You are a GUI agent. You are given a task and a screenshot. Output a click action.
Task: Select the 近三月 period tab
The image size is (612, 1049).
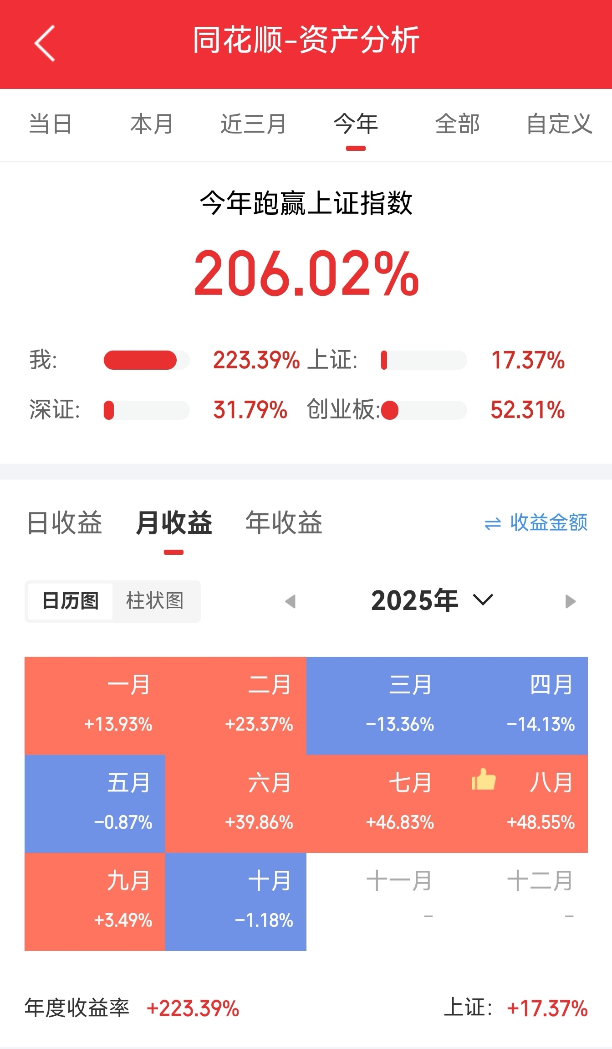point(253,124)
